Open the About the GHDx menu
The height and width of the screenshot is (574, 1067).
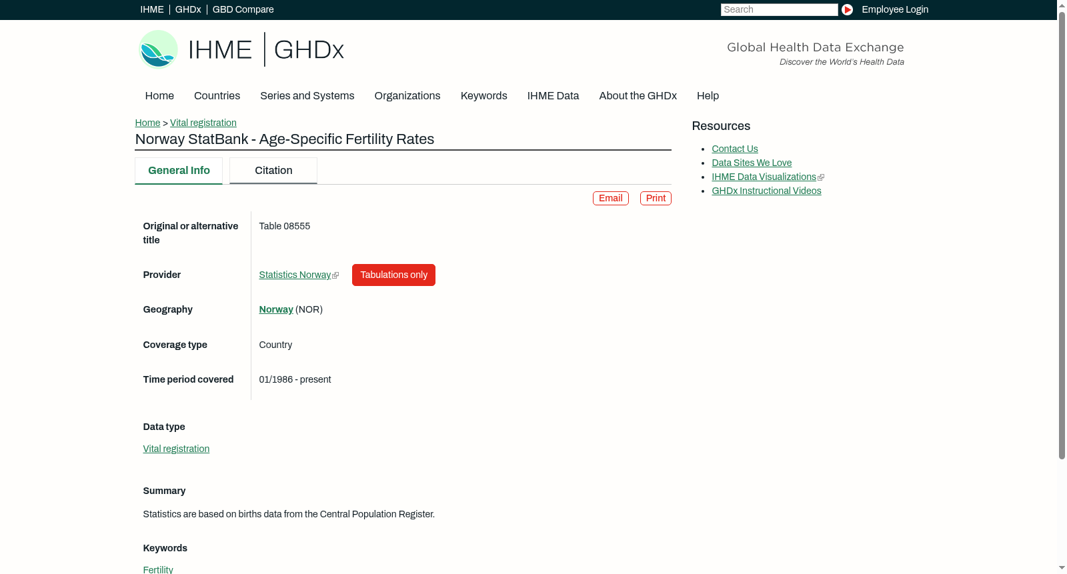[x=638, y=96]
